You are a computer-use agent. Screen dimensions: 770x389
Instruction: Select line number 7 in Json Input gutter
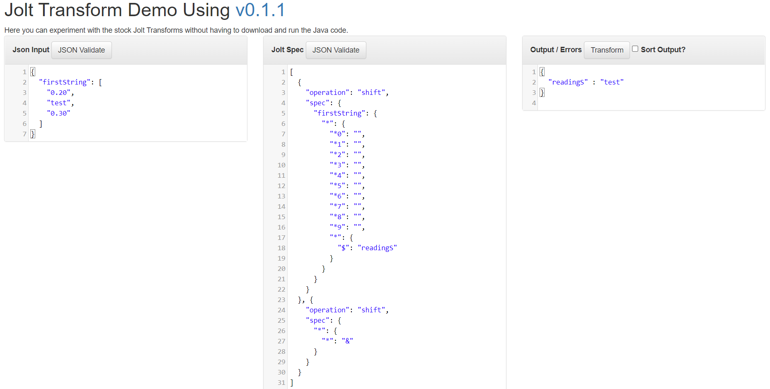pos(24,134)
